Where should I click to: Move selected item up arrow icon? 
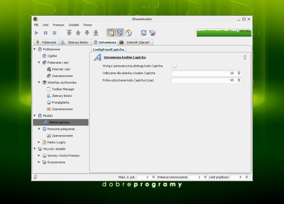78,33
